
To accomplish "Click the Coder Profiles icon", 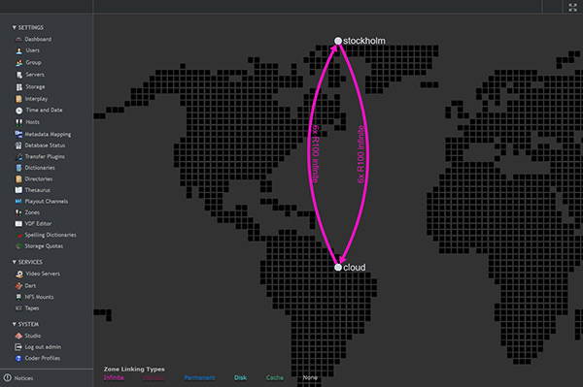I will (18, 359).
